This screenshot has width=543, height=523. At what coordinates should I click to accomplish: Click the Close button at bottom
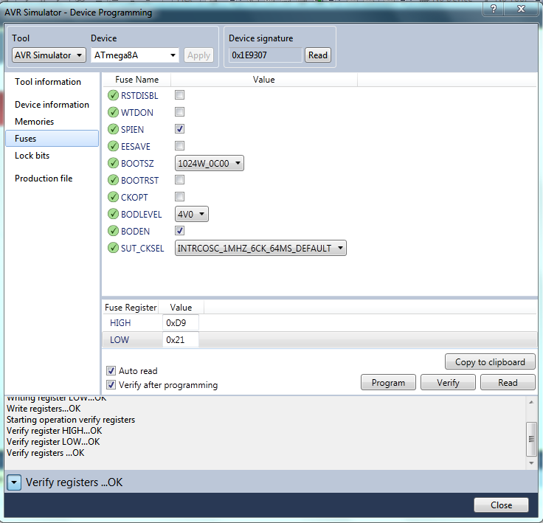(501, 505)
